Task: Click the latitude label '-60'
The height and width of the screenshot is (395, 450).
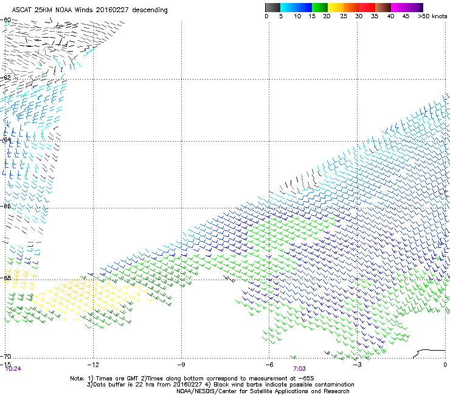Action: [x=5, y=20]
